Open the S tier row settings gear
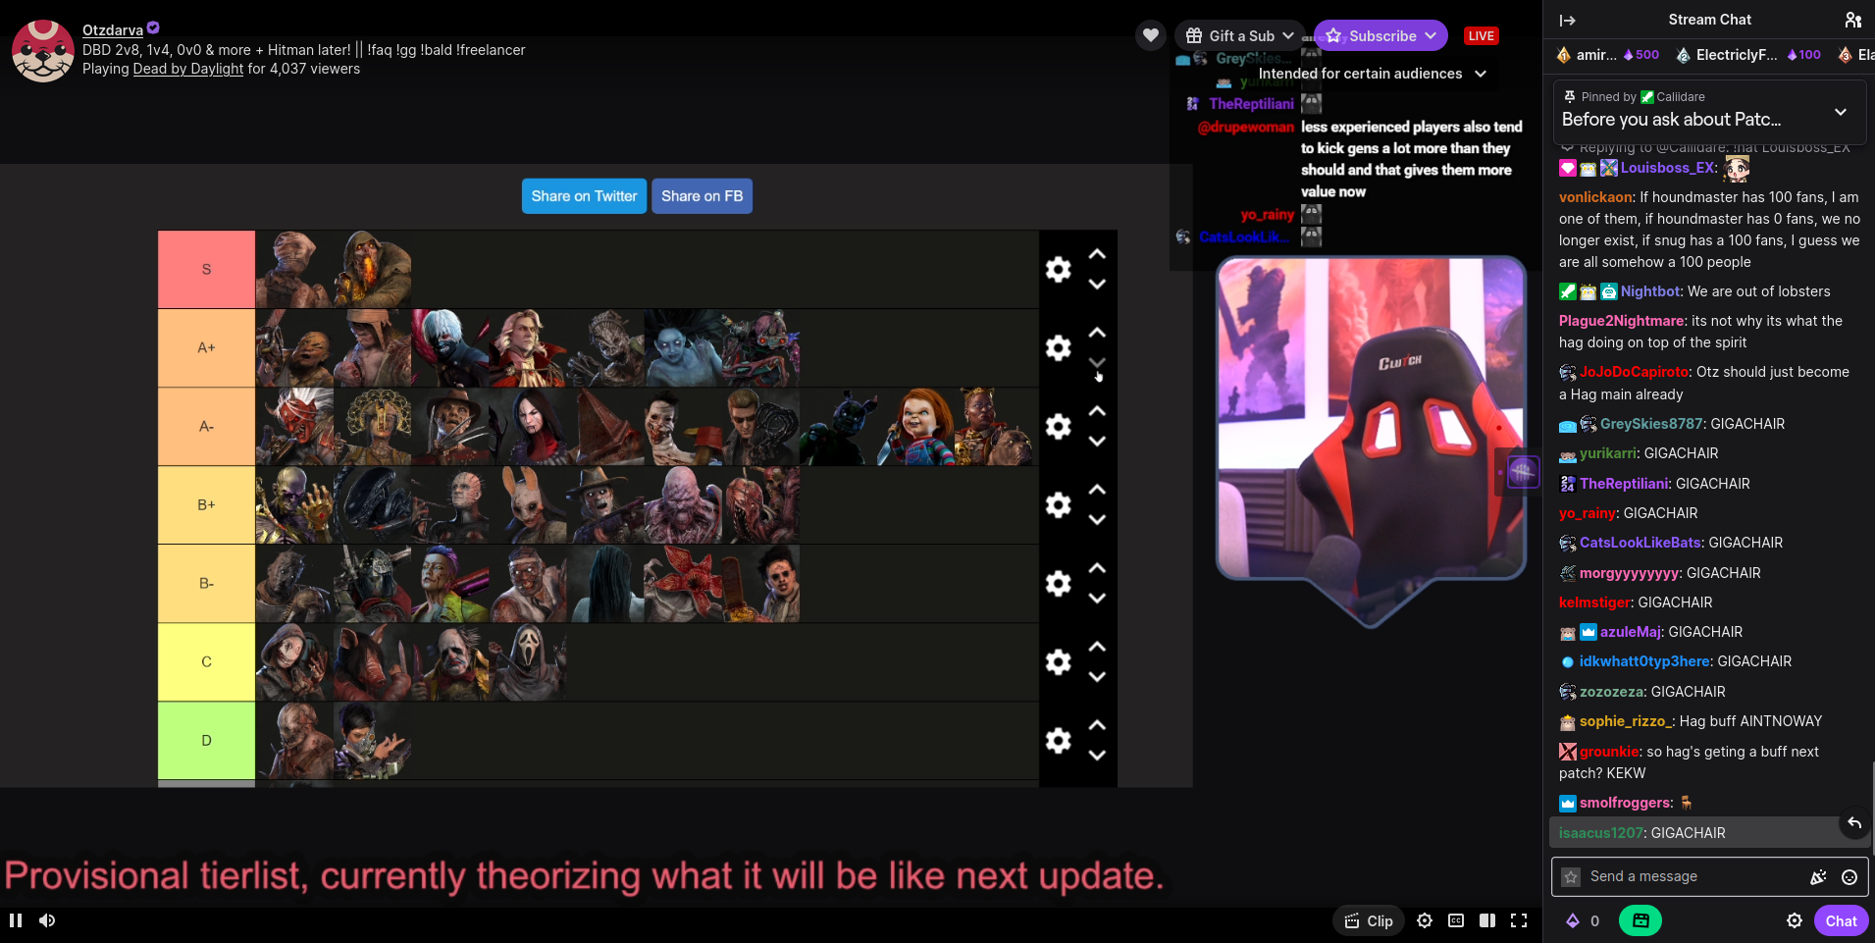Screen dimensions: 1875x943 click(x=1058, y=270)
